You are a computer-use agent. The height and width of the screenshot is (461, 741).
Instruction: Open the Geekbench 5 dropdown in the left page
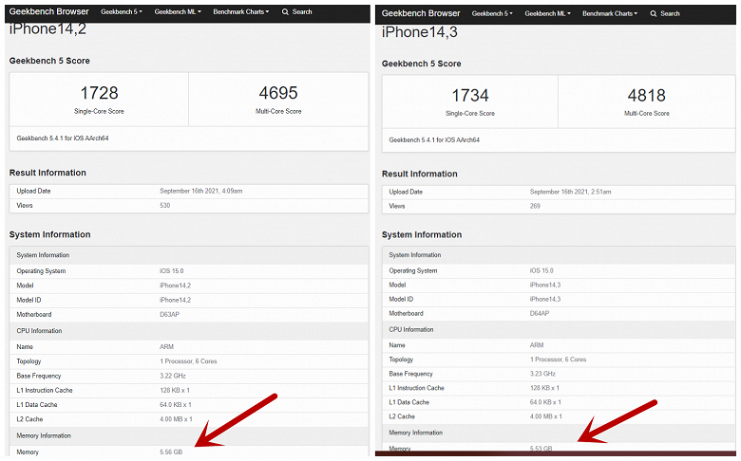[121, 11]
